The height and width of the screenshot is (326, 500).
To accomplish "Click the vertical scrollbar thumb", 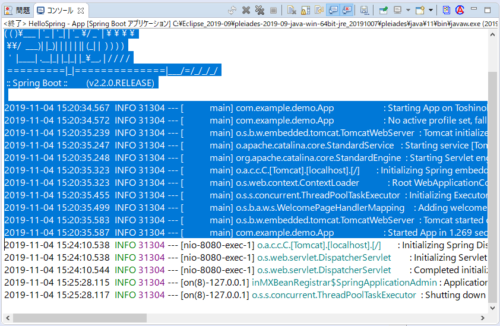I will 492,187.
